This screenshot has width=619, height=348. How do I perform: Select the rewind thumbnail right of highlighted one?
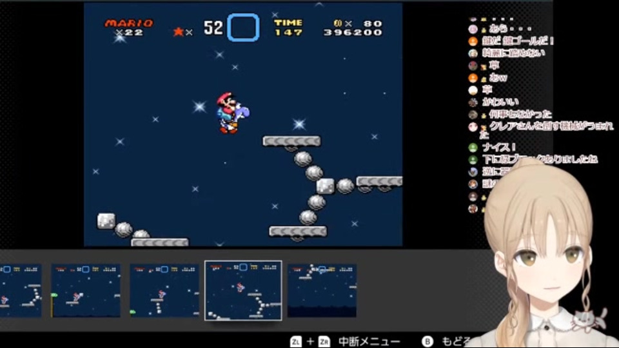click(322, 291)
